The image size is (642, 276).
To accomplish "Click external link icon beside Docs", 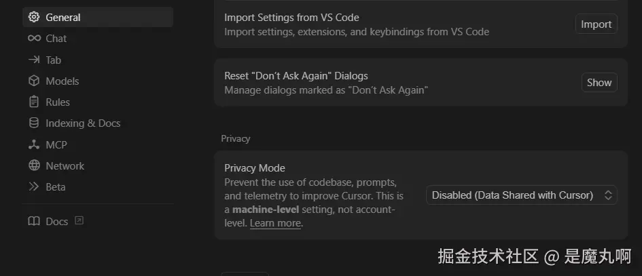I will [79, 221].
